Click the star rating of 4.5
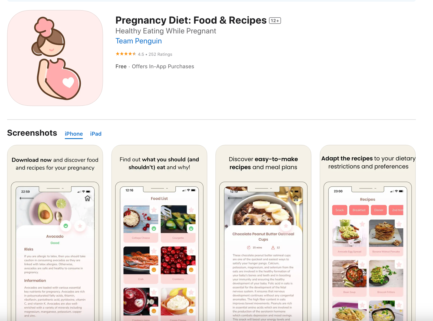Viewport: 433px width, 321px height. (126, 54)
